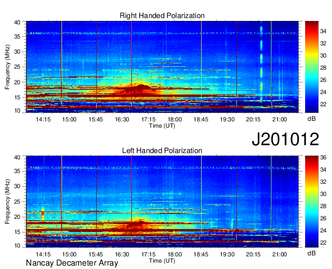Image resolution: width=332 pixels, height=269 pixels.
Task: Click the "17:15" time tick on the Right Handed plot
Action: 148,119
